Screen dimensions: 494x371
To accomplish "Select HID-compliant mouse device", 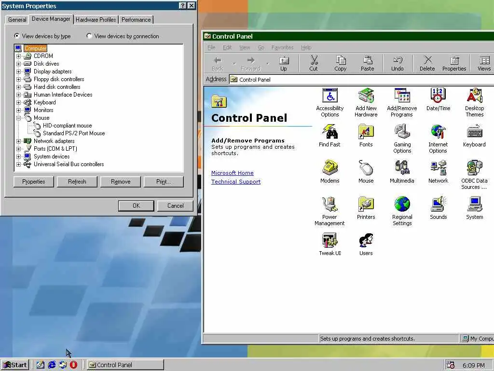I will [x=67, y=126].
